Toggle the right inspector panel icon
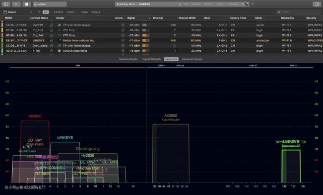Screen dimensions: 323x195 click(x=316, y=4)
